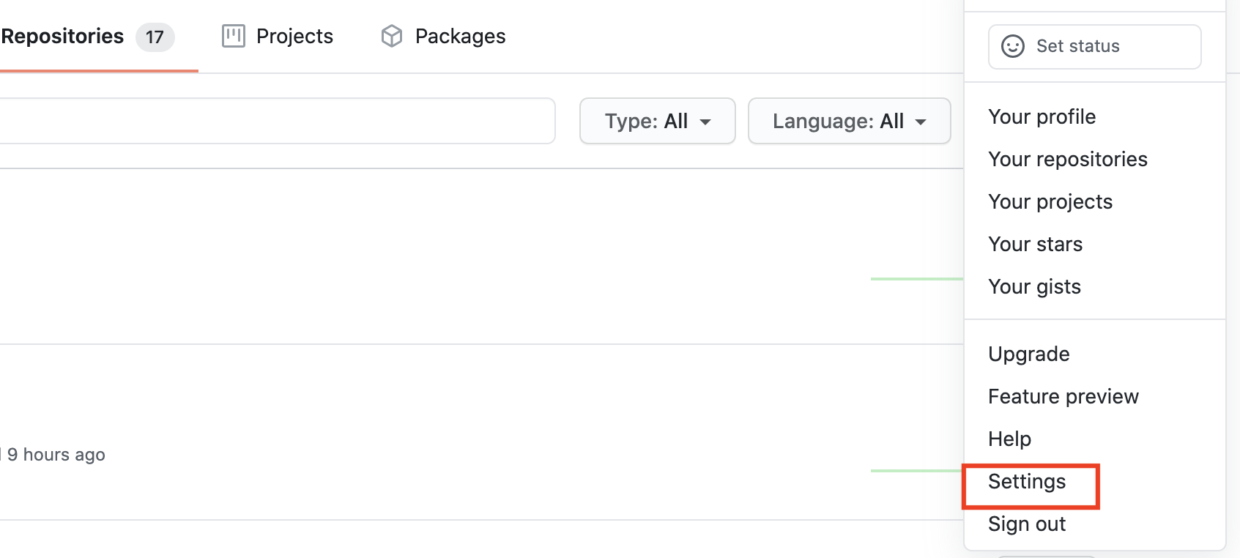Viewport: 1240px width, 558px height.
Task: Open Your profile from menu
Action: [1042, 116]
